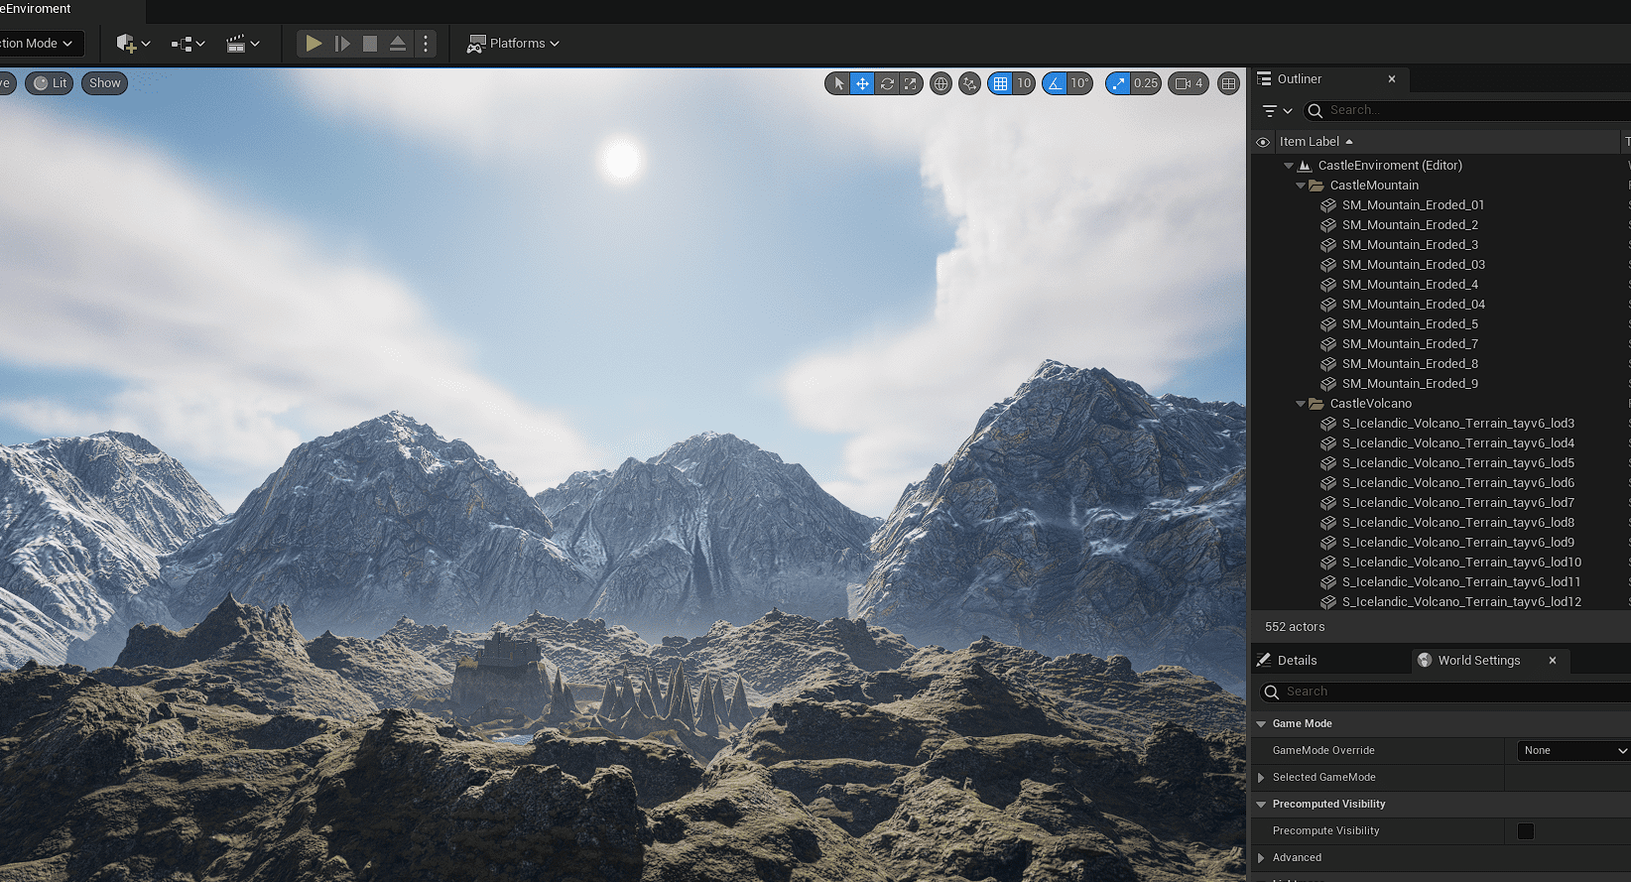Click the surface snapping icon

click(x=969, y=83)
